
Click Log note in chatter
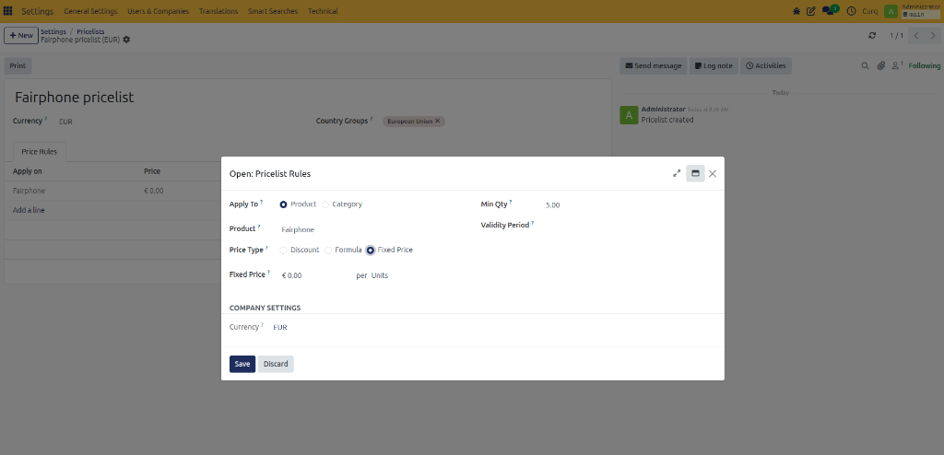714,65
